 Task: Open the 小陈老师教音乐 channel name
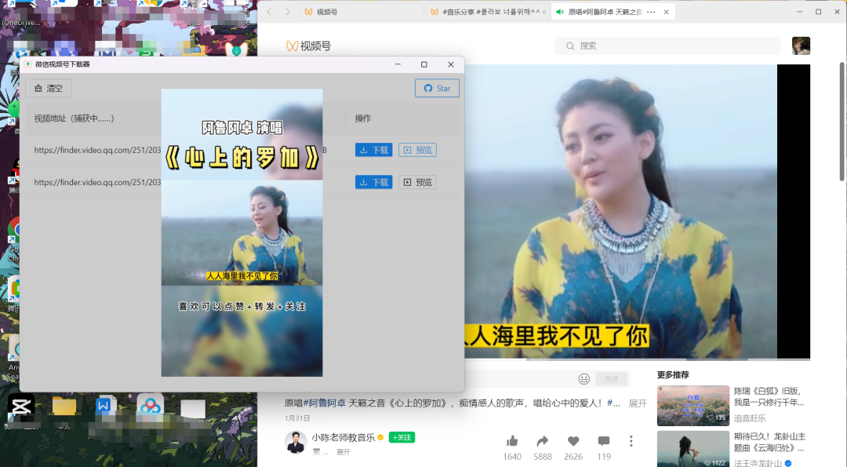[343, 437]
